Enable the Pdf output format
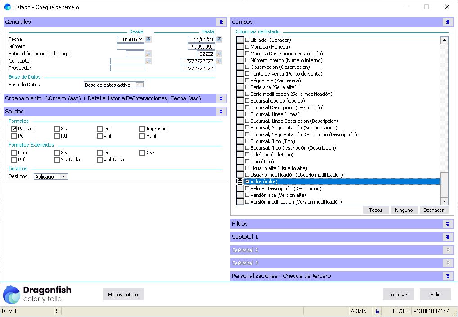 pyautogui.click(x=14, y=136)
